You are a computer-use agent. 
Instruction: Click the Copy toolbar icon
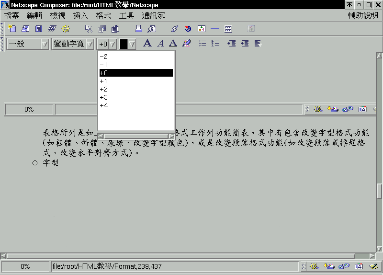click(102, 29)
